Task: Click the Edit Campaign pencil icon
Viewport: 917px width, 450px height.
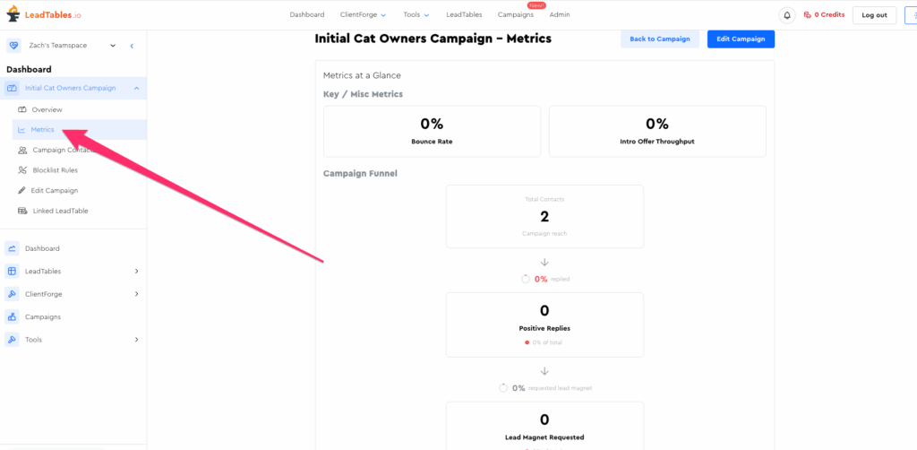Action: tap(22, 191)
